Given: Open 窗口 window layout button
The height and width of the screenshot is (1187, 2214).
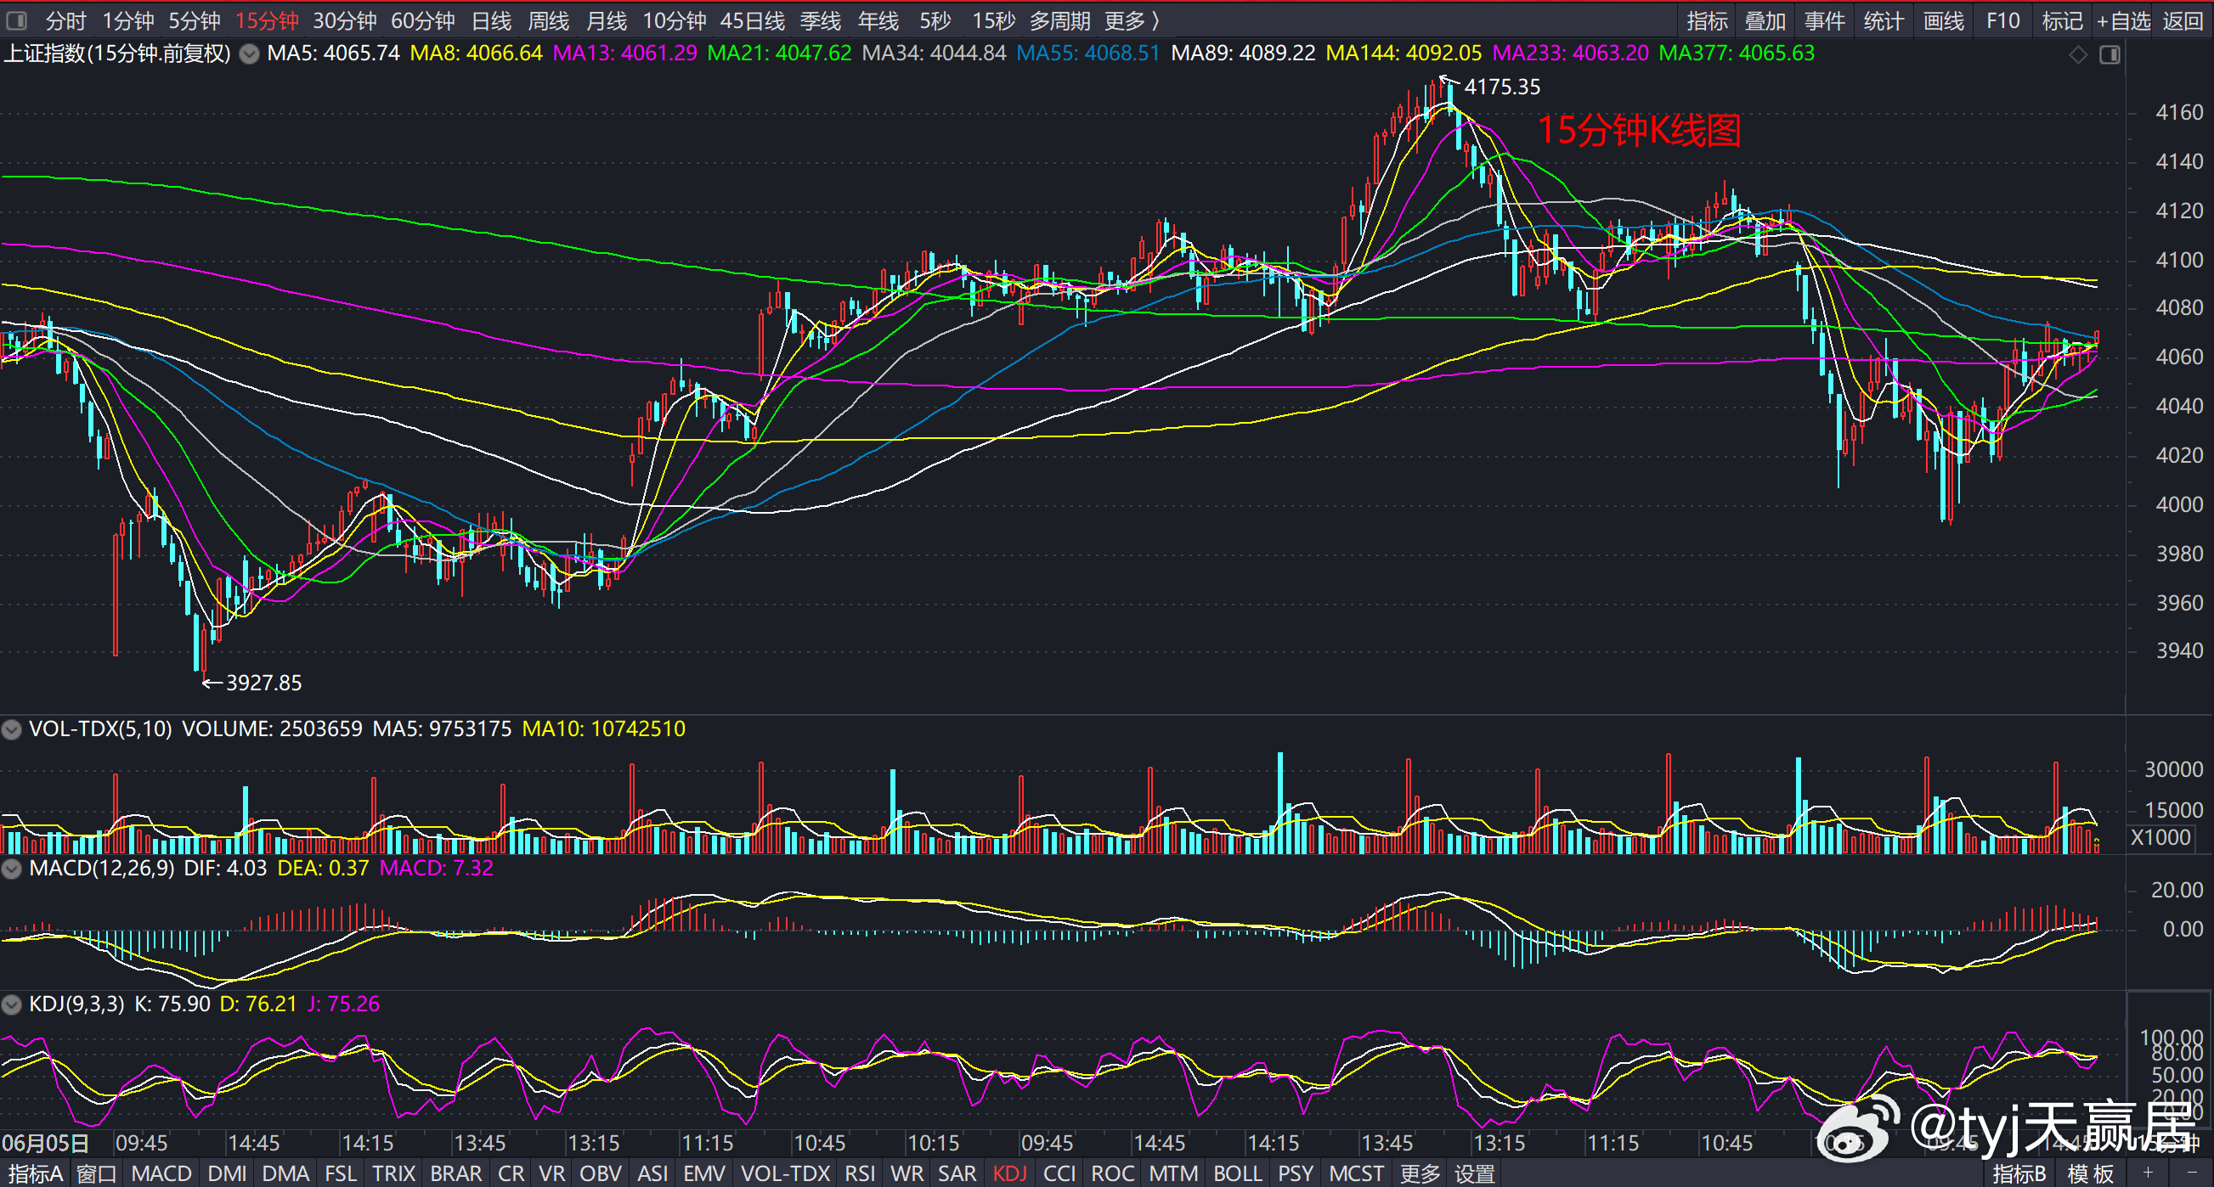Looking at the screenshot, I should [96, 1173].
